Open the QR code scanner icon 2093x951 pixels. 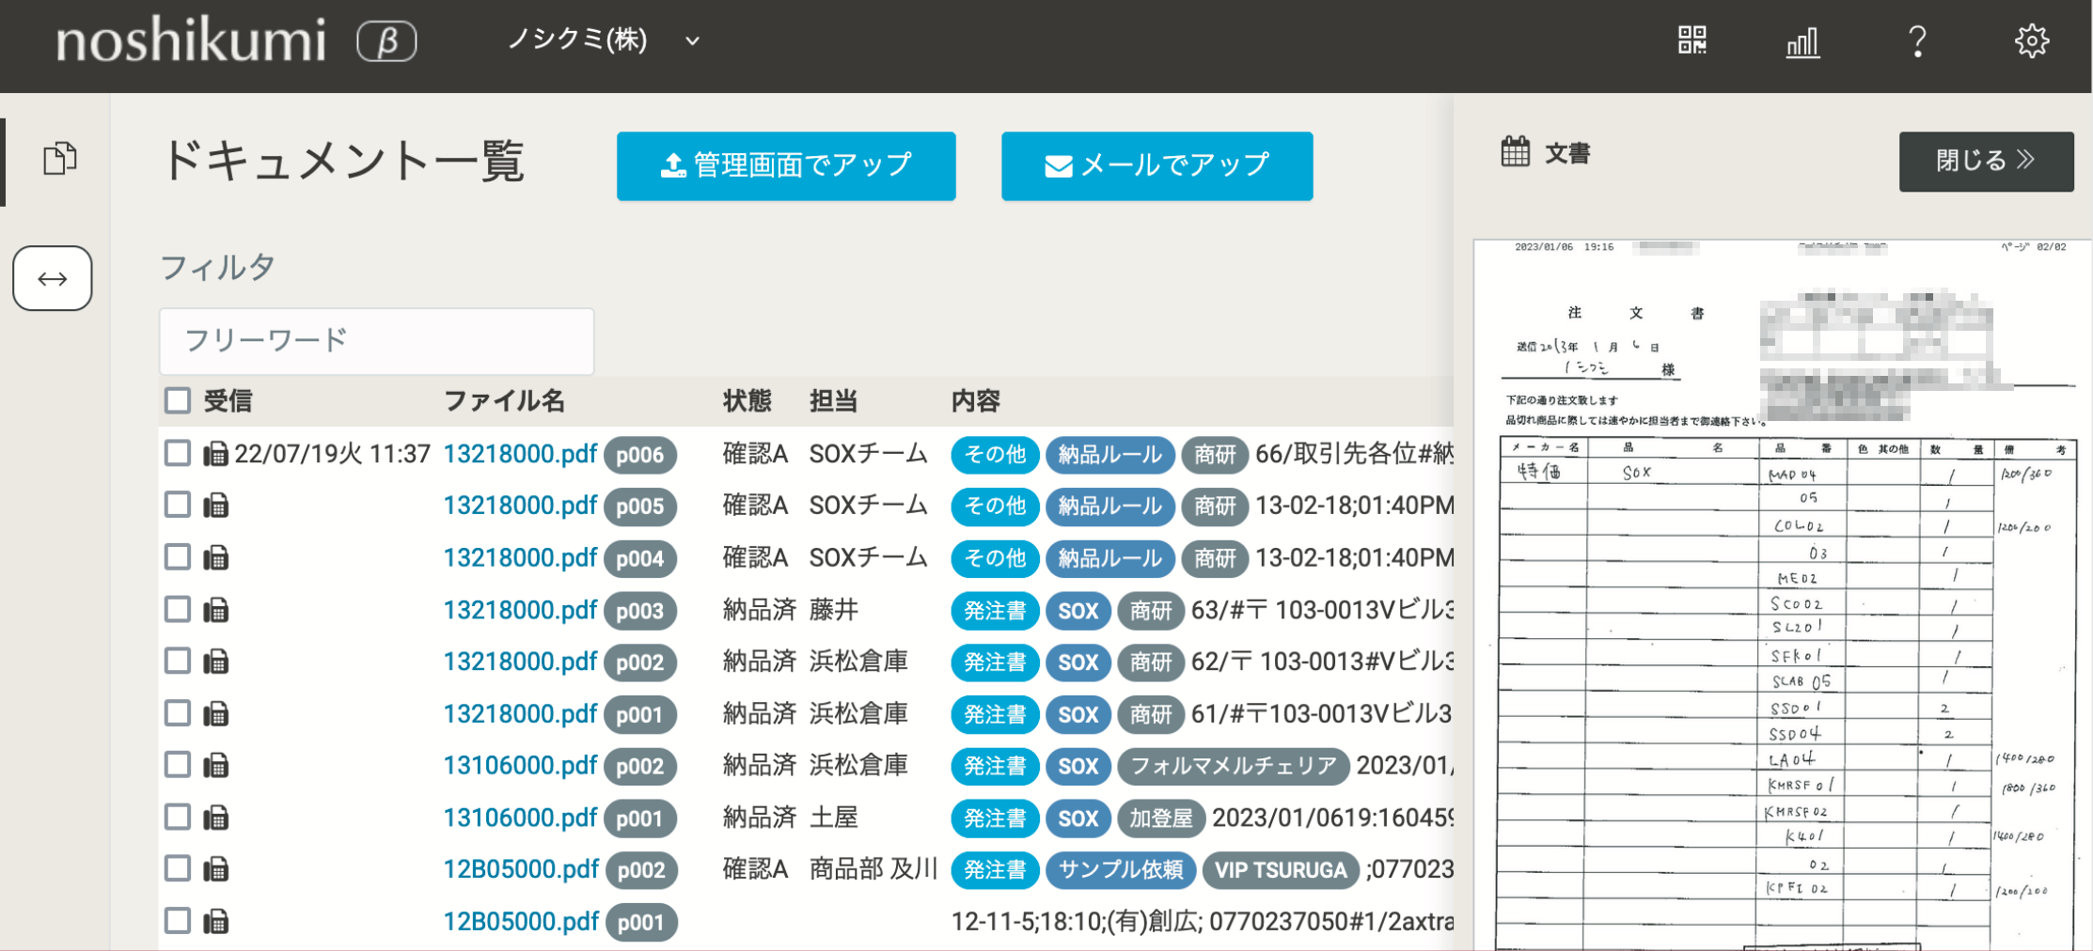tap(1692, 40)
